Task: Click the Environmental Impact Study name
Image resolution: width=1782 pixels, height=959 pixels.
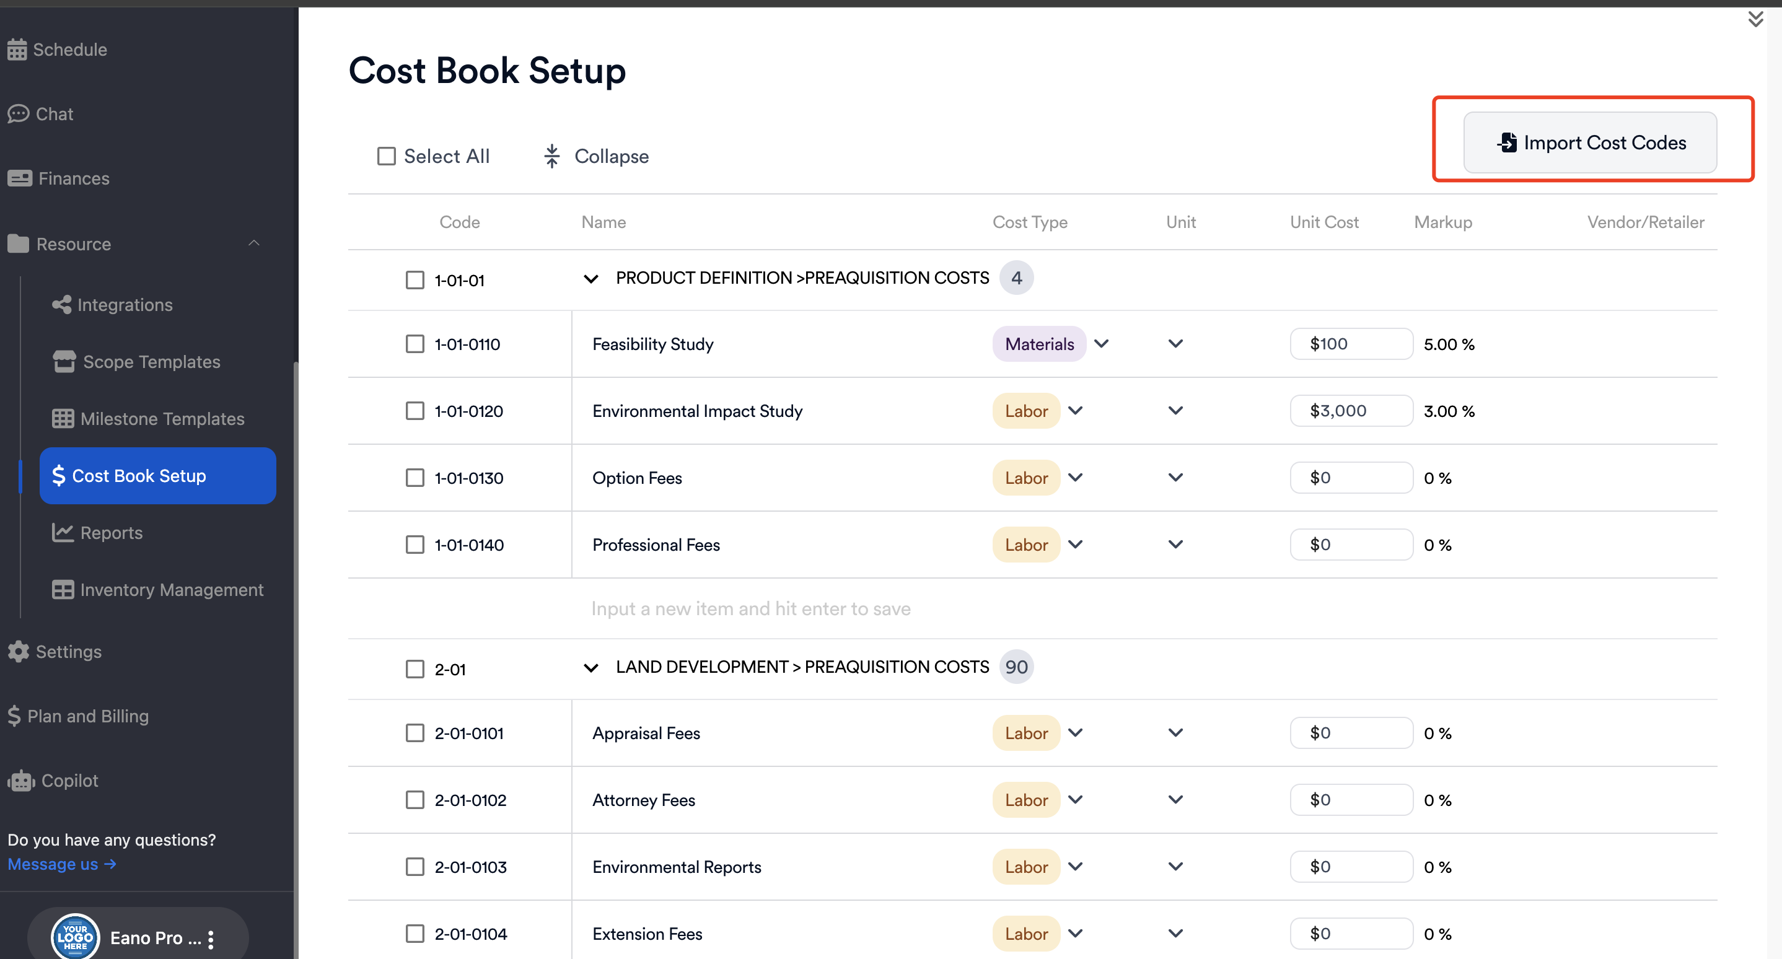Action: coord(697,411)
